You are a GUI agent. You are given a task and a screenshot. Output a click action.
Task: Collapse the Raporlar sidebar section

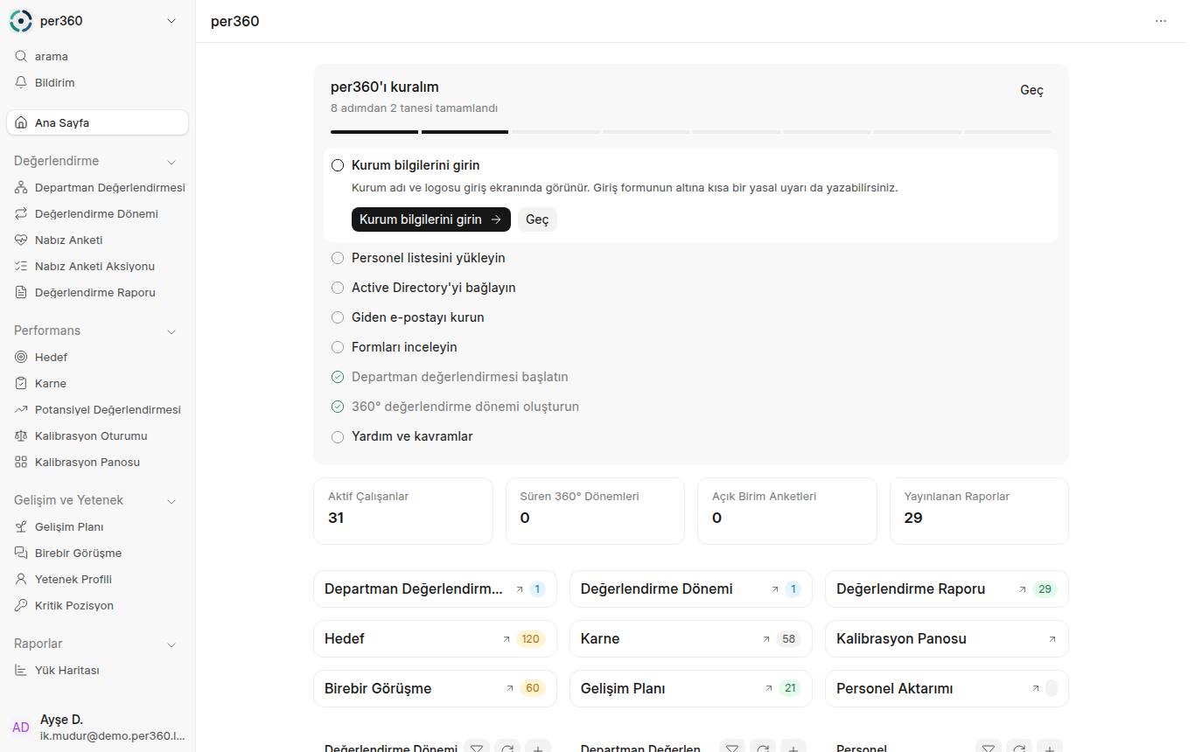coord(171,644)
